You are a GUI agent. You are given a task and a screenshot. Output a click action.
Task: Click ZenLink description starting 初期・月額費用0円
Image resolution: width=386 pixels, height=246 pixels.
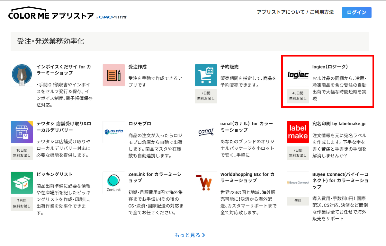[x=156, y=203]
